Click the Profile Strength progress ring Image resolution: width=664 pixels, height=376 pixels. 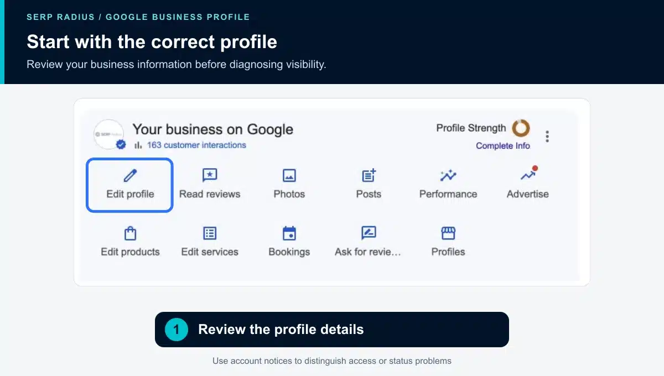pyautogui.click(x=521, y=128)
